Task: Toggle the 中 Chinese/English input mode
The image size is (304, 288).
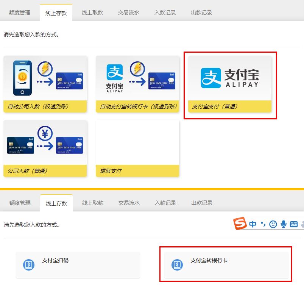Action: pyautogui.click(x=253, y=224)
